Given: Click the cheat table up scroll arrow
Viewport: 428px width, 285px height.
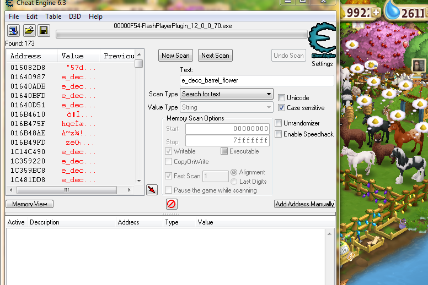Looking at the screenshot, I should point(329,234).
